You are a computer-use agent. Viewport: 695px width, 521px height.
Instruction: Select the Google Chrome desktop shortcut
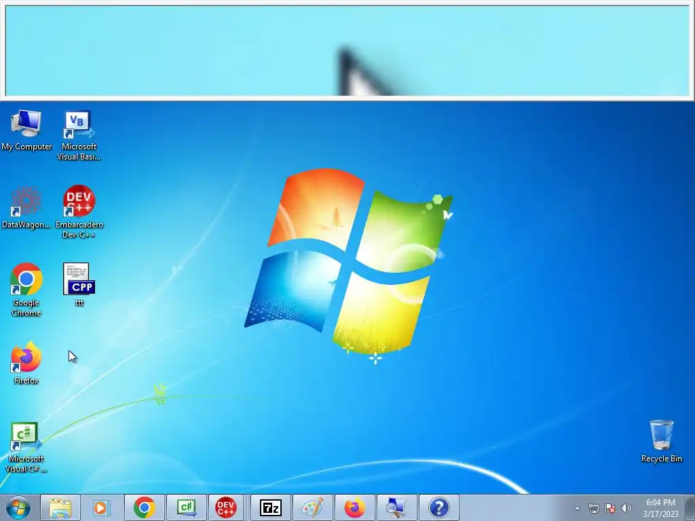26,290
